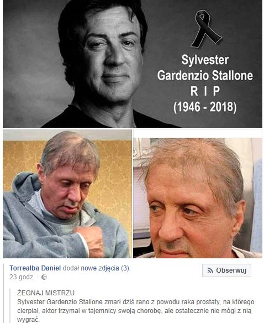
Task: Click the post paragraph about 'raka prostaty'
Action: 136,311
